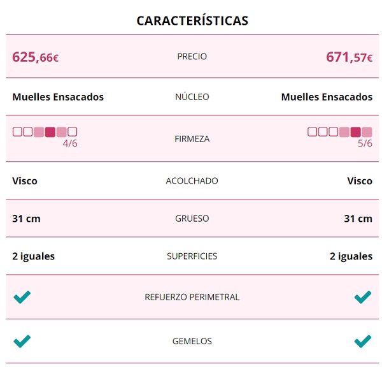Click right 31 cm thickness value
This screenshot has width=382, height=371.
click(358, 219)
